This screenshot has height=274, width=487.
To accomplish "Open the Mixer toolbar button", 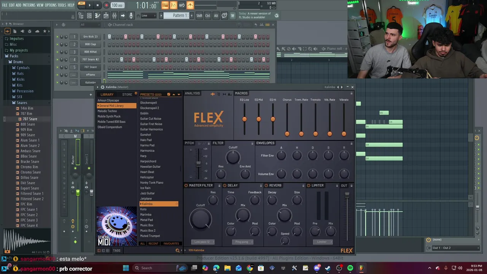I will (114, 16).
